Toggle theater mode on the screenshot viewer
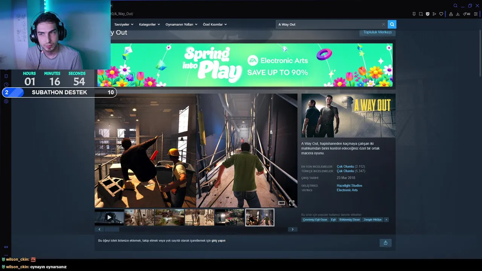 (x=281, y=203)
